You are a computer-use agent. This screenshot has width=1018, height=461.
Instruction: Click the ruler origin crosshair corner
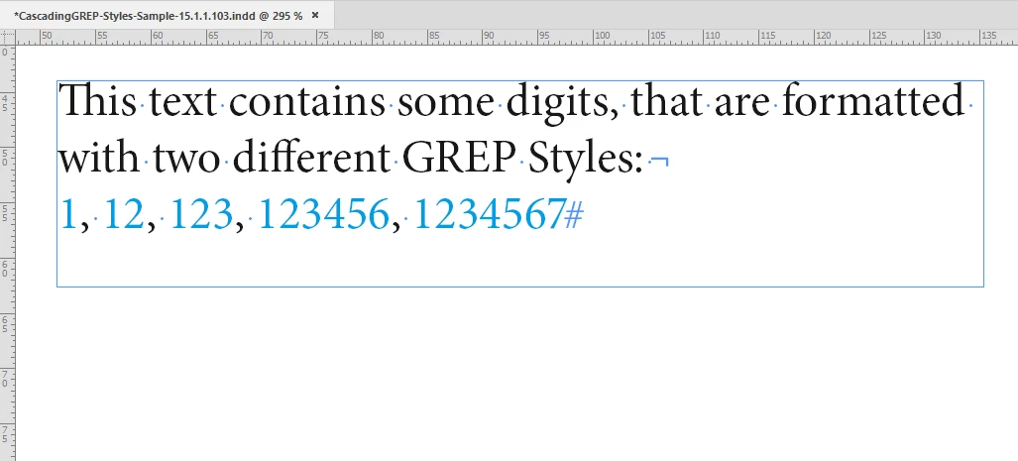pos(7,37)
